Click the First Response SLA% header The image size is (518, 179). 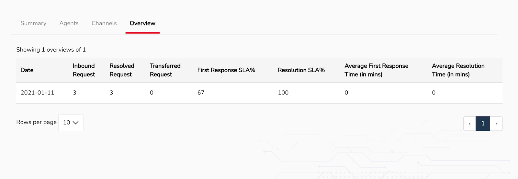(226, 70)
